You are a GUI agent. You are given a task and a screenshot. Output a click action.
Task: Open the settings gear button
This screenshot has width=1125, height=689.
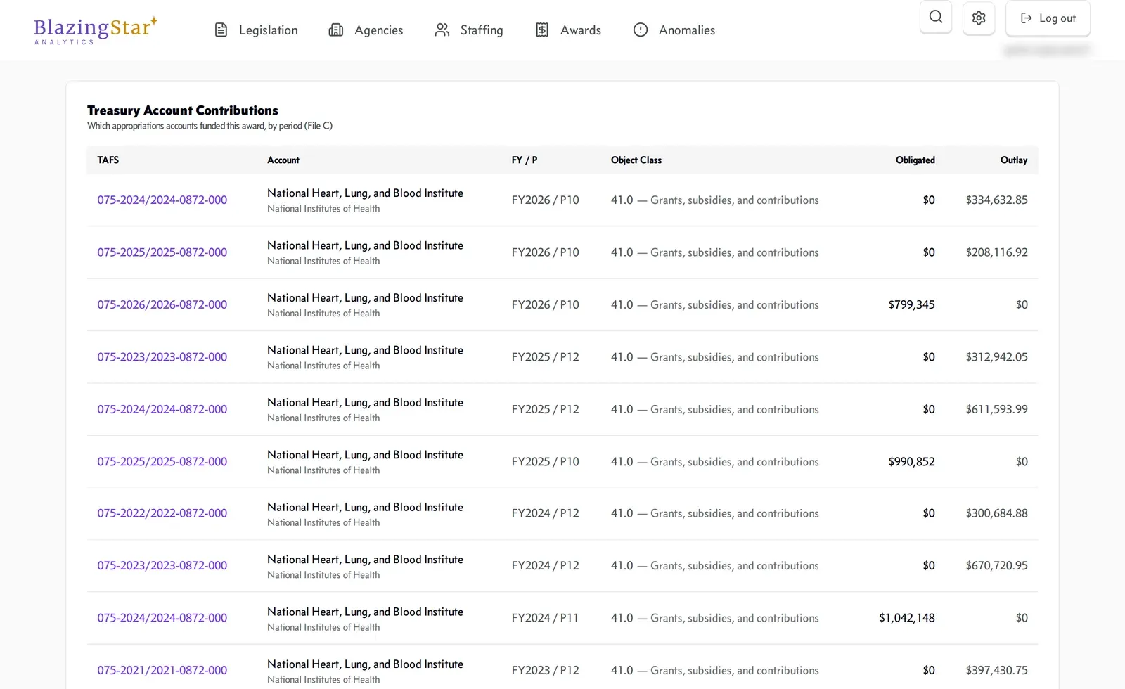(979, 18)
